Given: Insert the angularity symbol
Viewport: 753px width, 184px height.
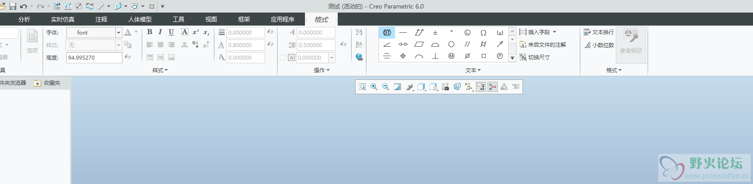Looking at the screenshot, I should 387,44.
